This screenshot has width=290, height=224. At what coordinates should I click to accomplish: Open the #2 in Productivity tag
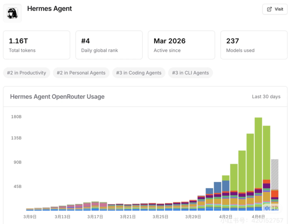click(27, 73)
